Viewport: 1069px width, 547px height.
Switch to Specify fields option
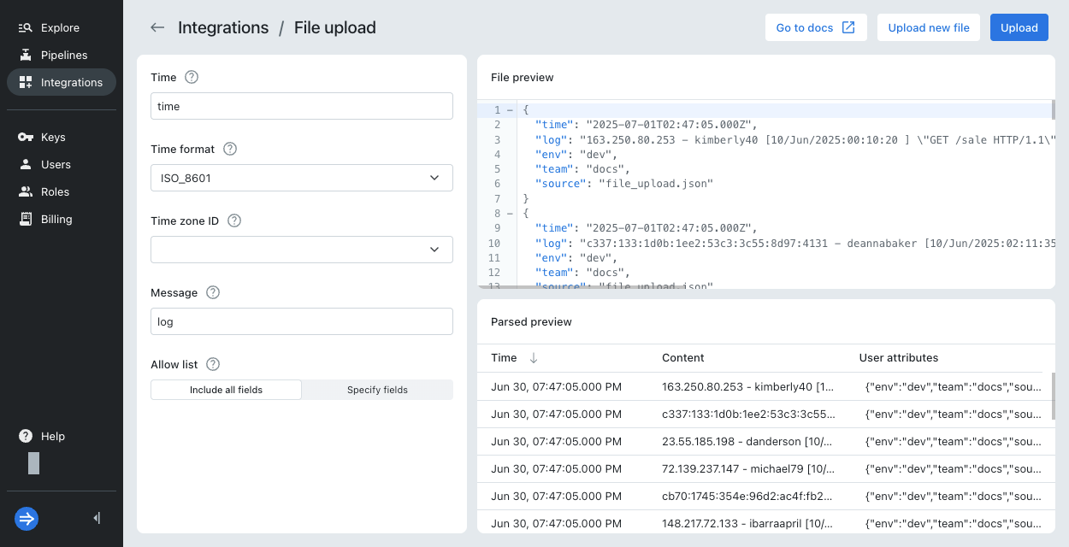coord(377,390)
